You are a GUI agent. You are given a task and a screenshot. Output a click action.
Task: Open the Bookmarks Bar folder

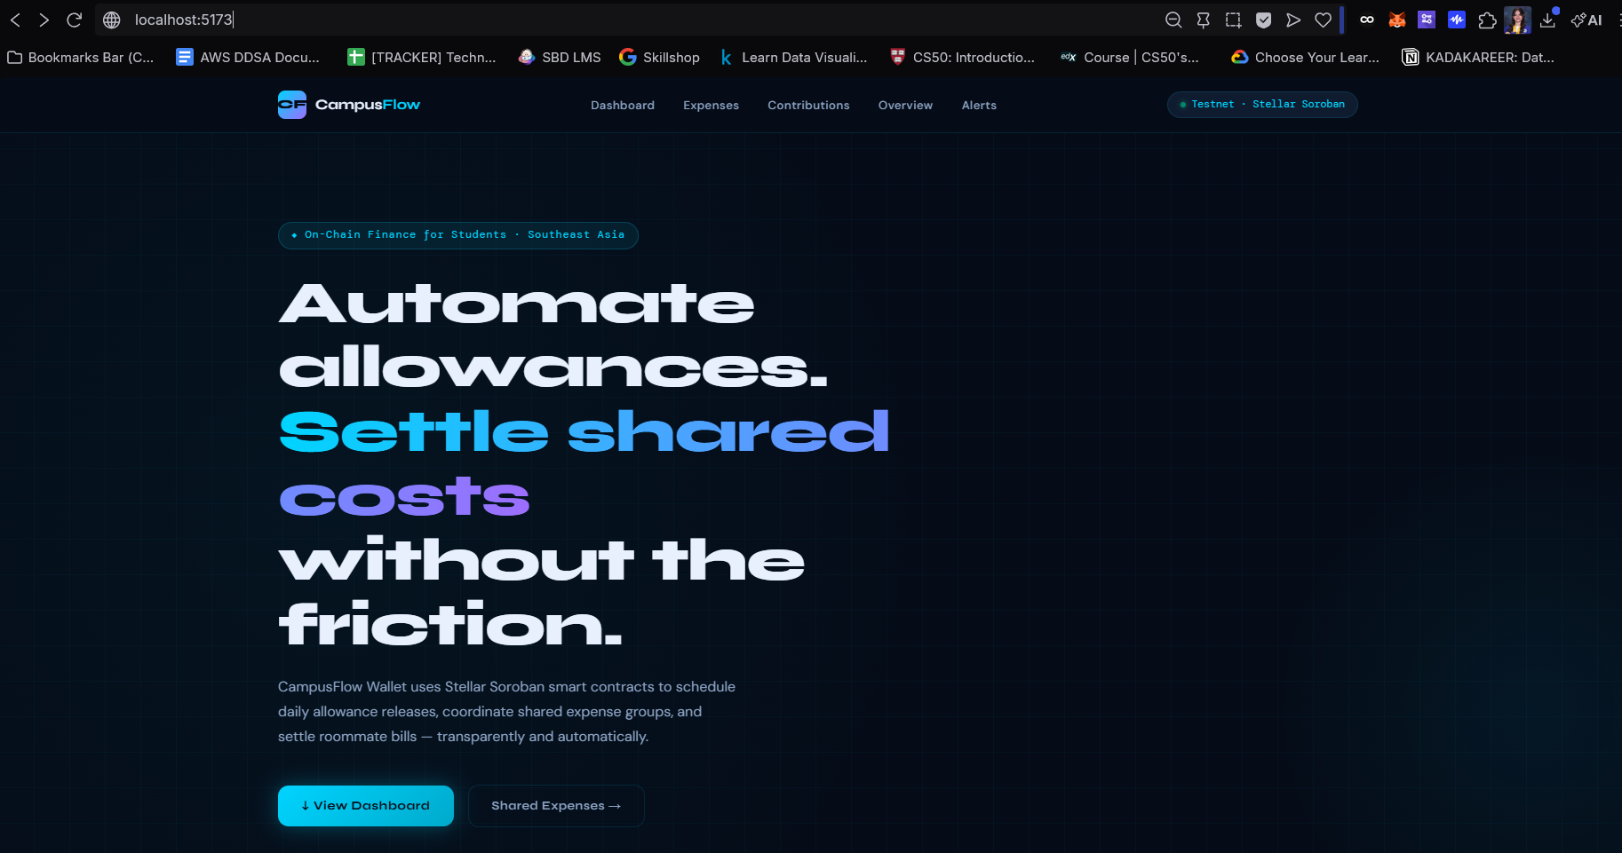pyautogui.click(x=81, y=58)
